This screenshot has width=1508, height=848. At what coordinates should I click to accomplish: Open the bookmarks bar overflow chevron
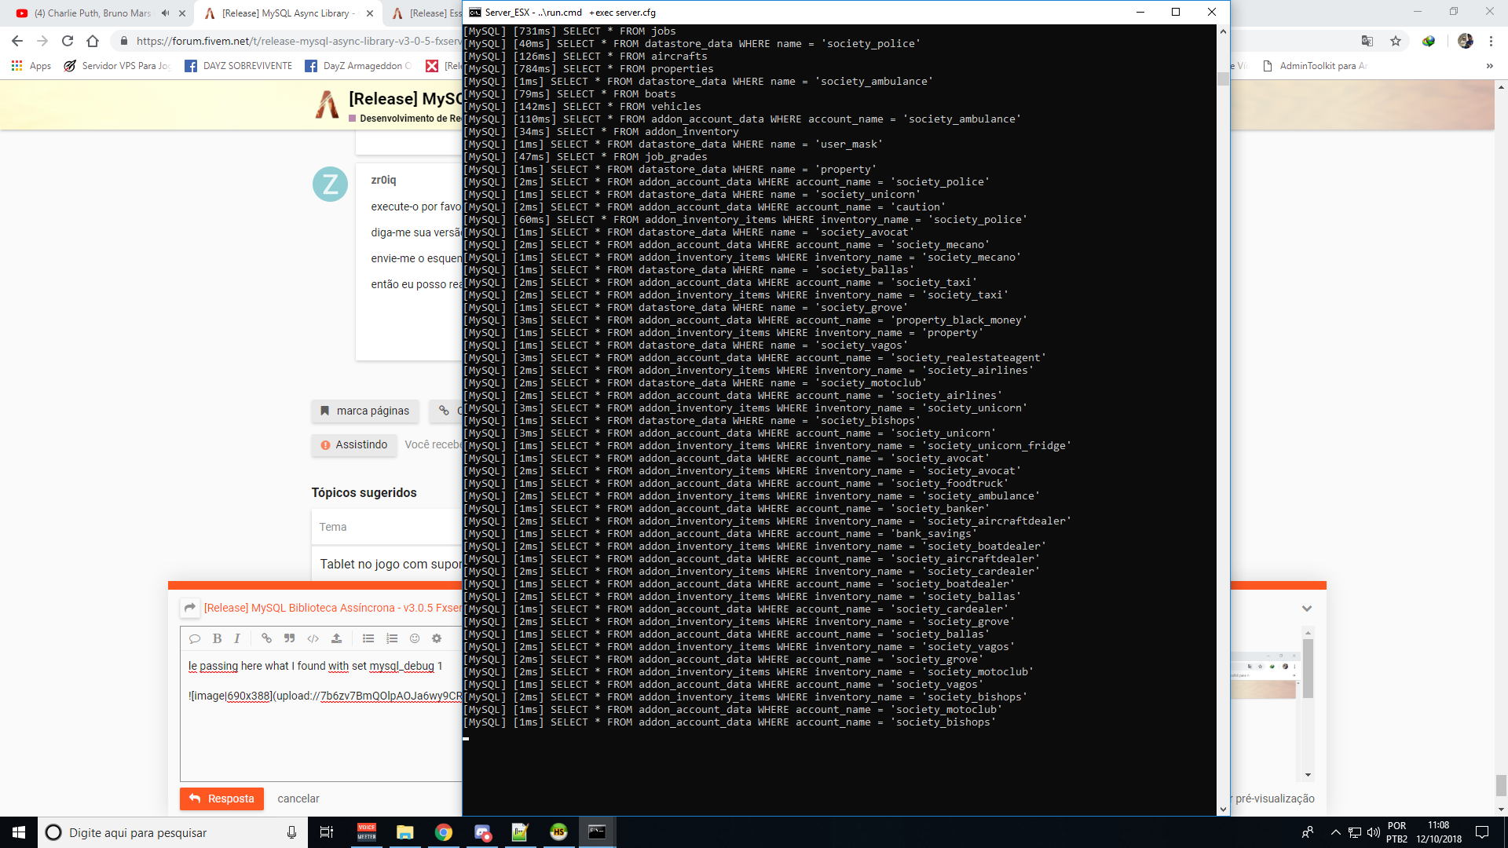coord(1489,66)
